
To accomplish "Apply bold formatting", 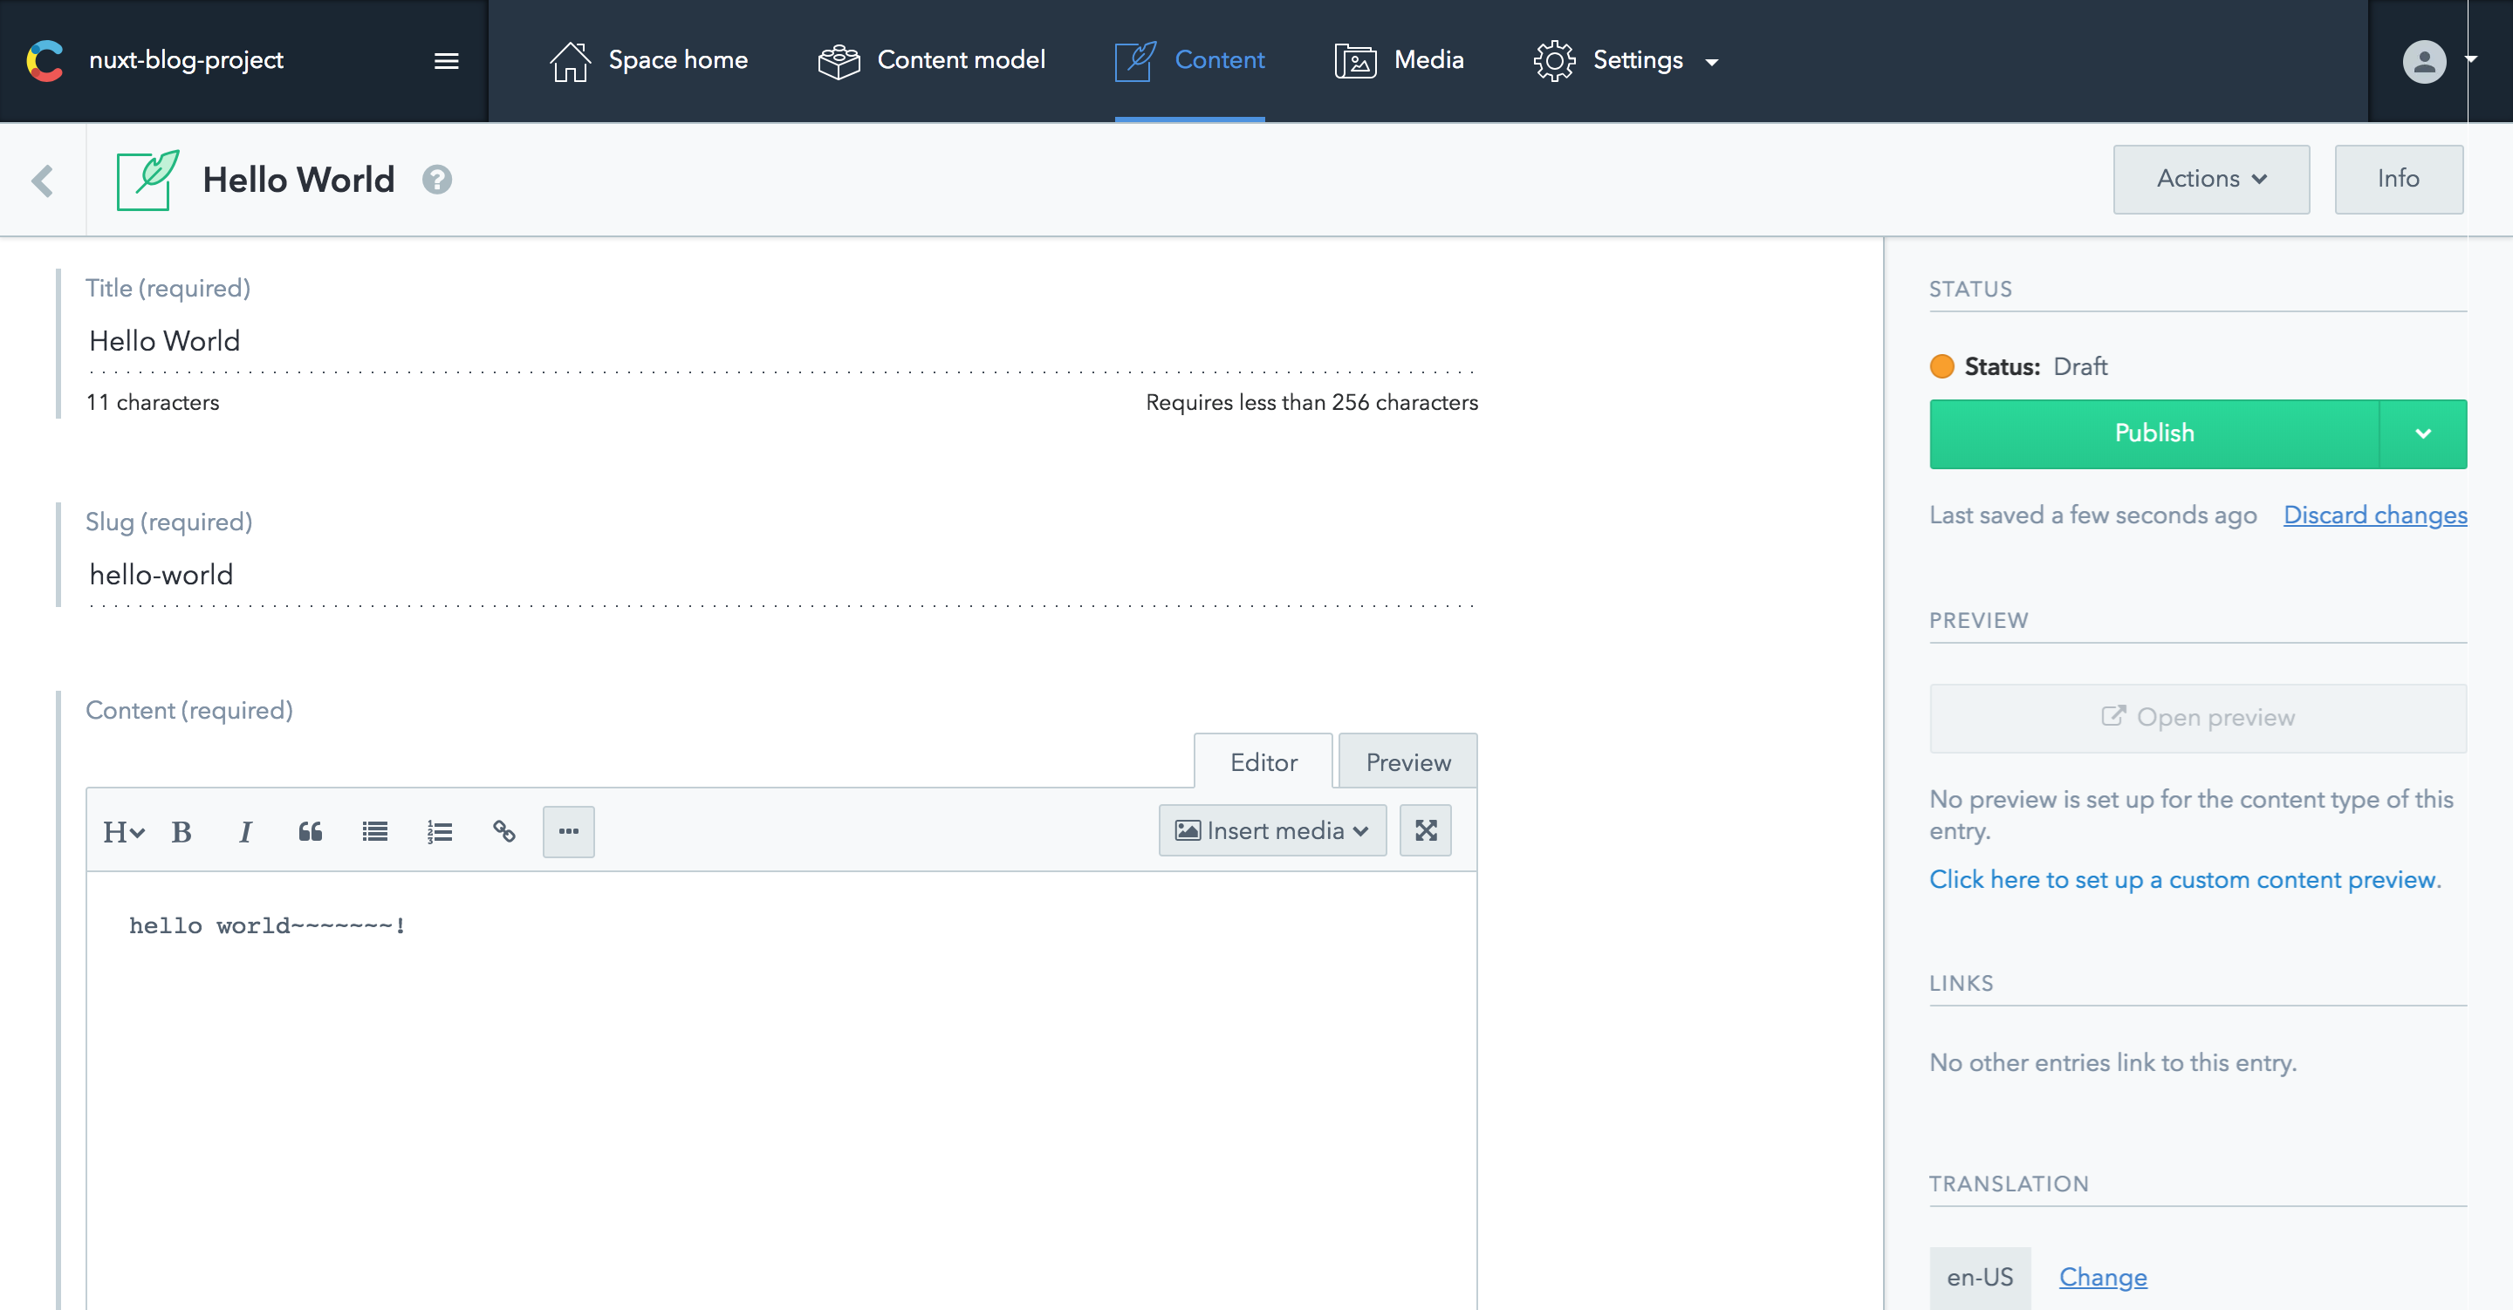I will (x=181, y=832).
